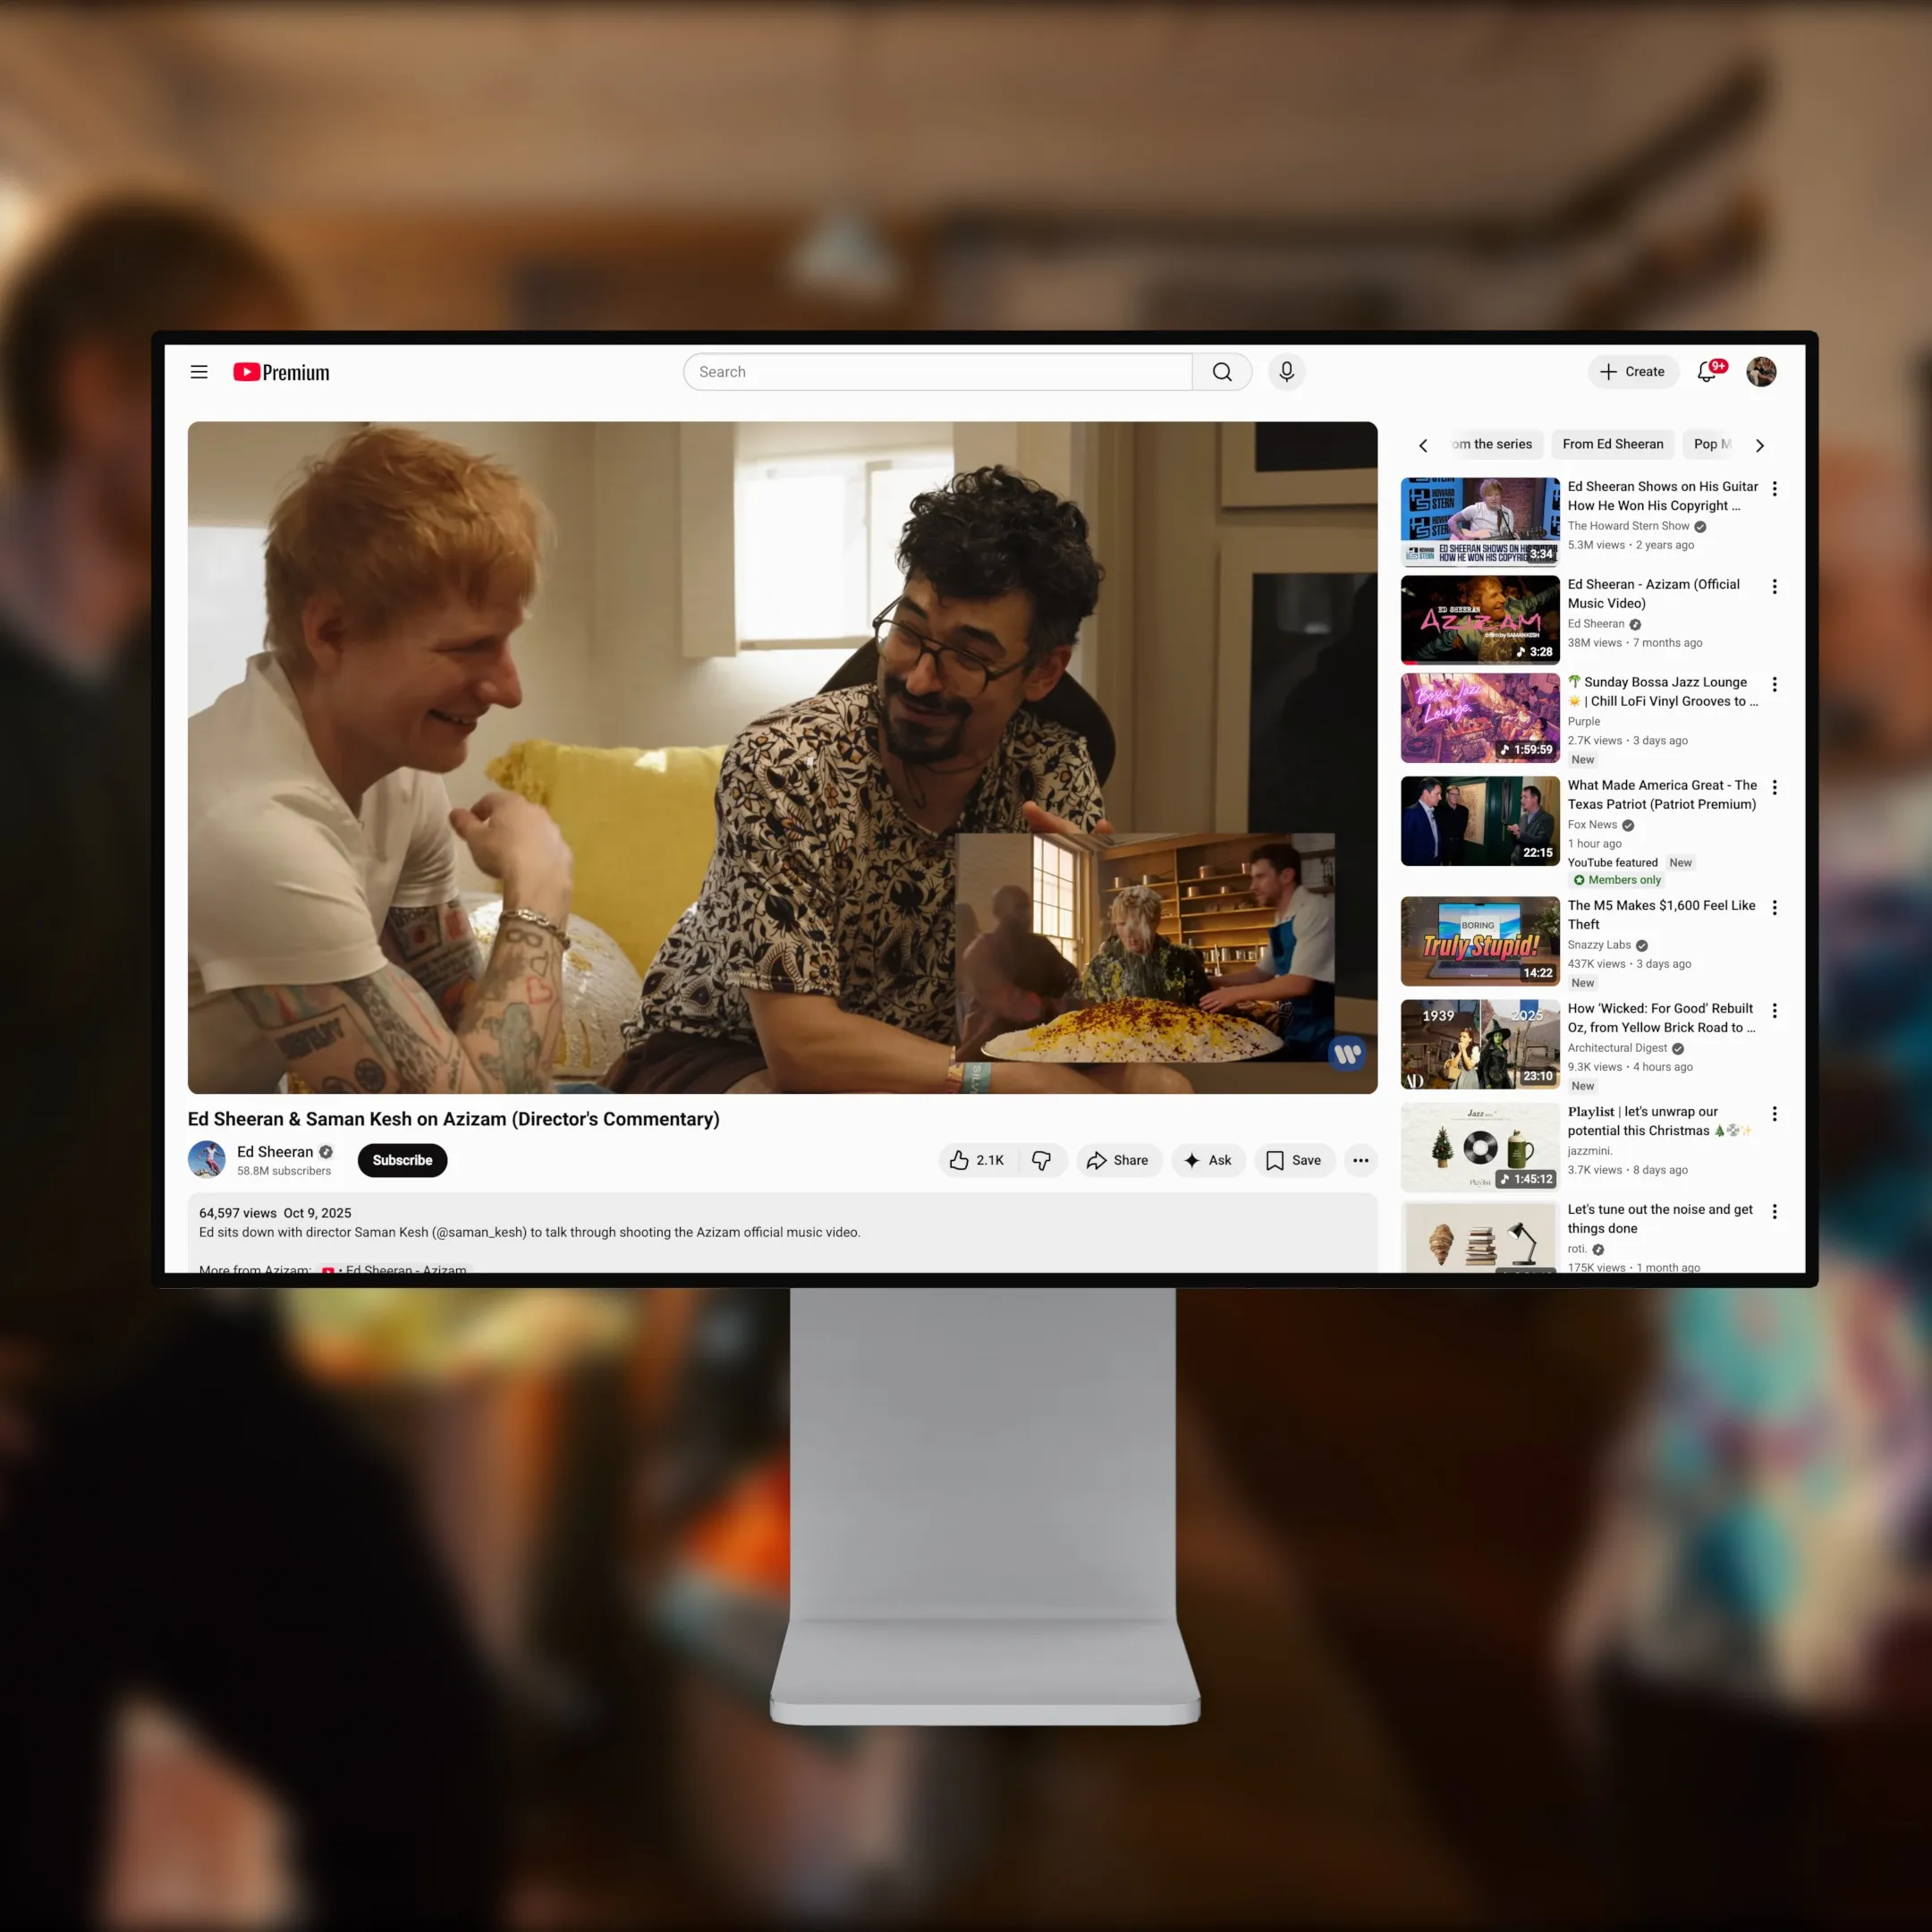The height and width of the screenshot is (1932, 1932).
Task: Subscribe to Ed Sheeran channel
Action: point(402,1160)
